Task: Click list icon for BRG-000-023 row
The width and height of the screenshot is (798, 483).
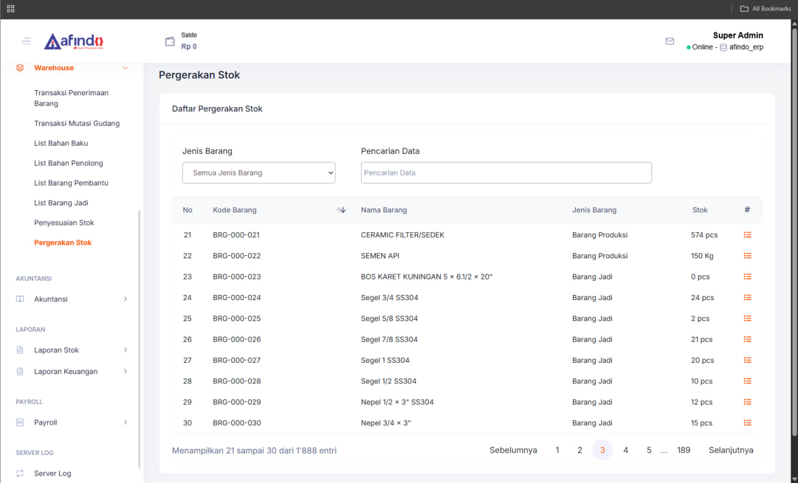Action: 748,276
